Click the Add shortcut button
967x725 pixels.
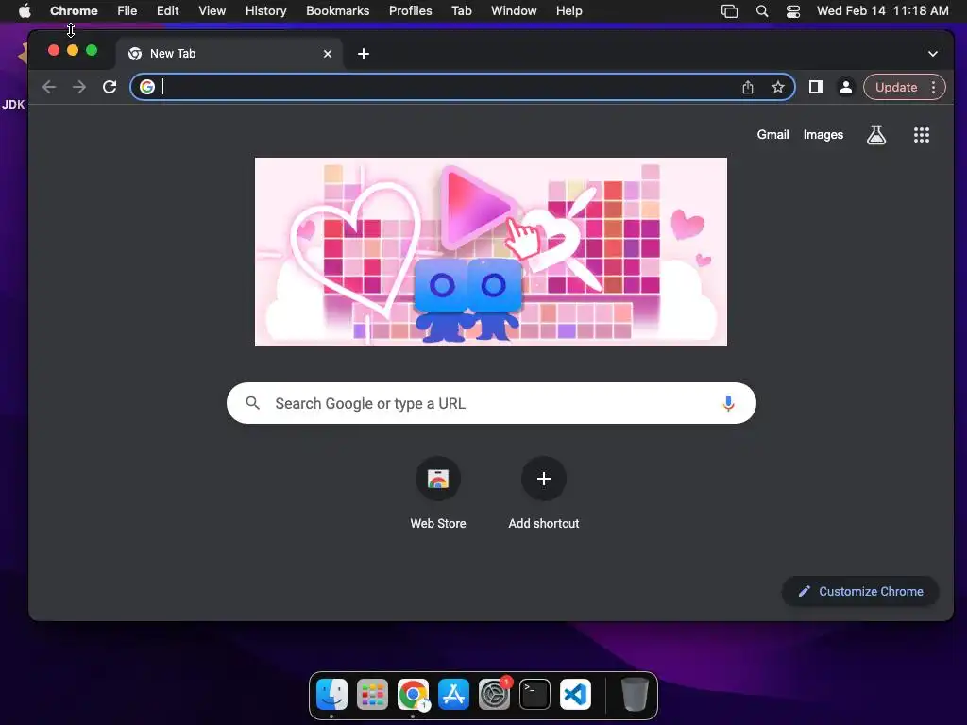coord(543,494)
